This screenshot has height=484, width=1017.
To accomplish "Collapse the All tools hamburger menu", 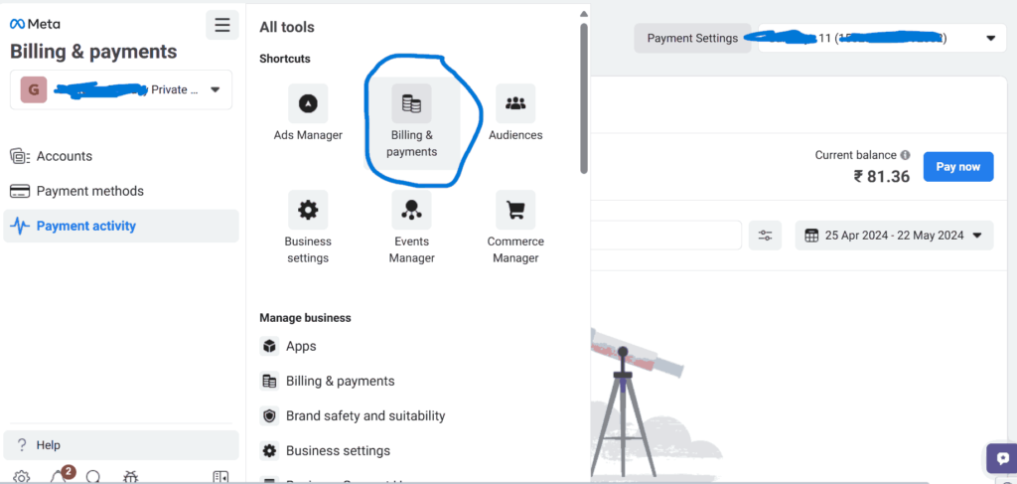I will coord(221,25).
